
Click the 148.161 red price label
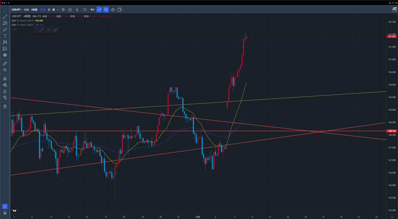click(391, 131)
